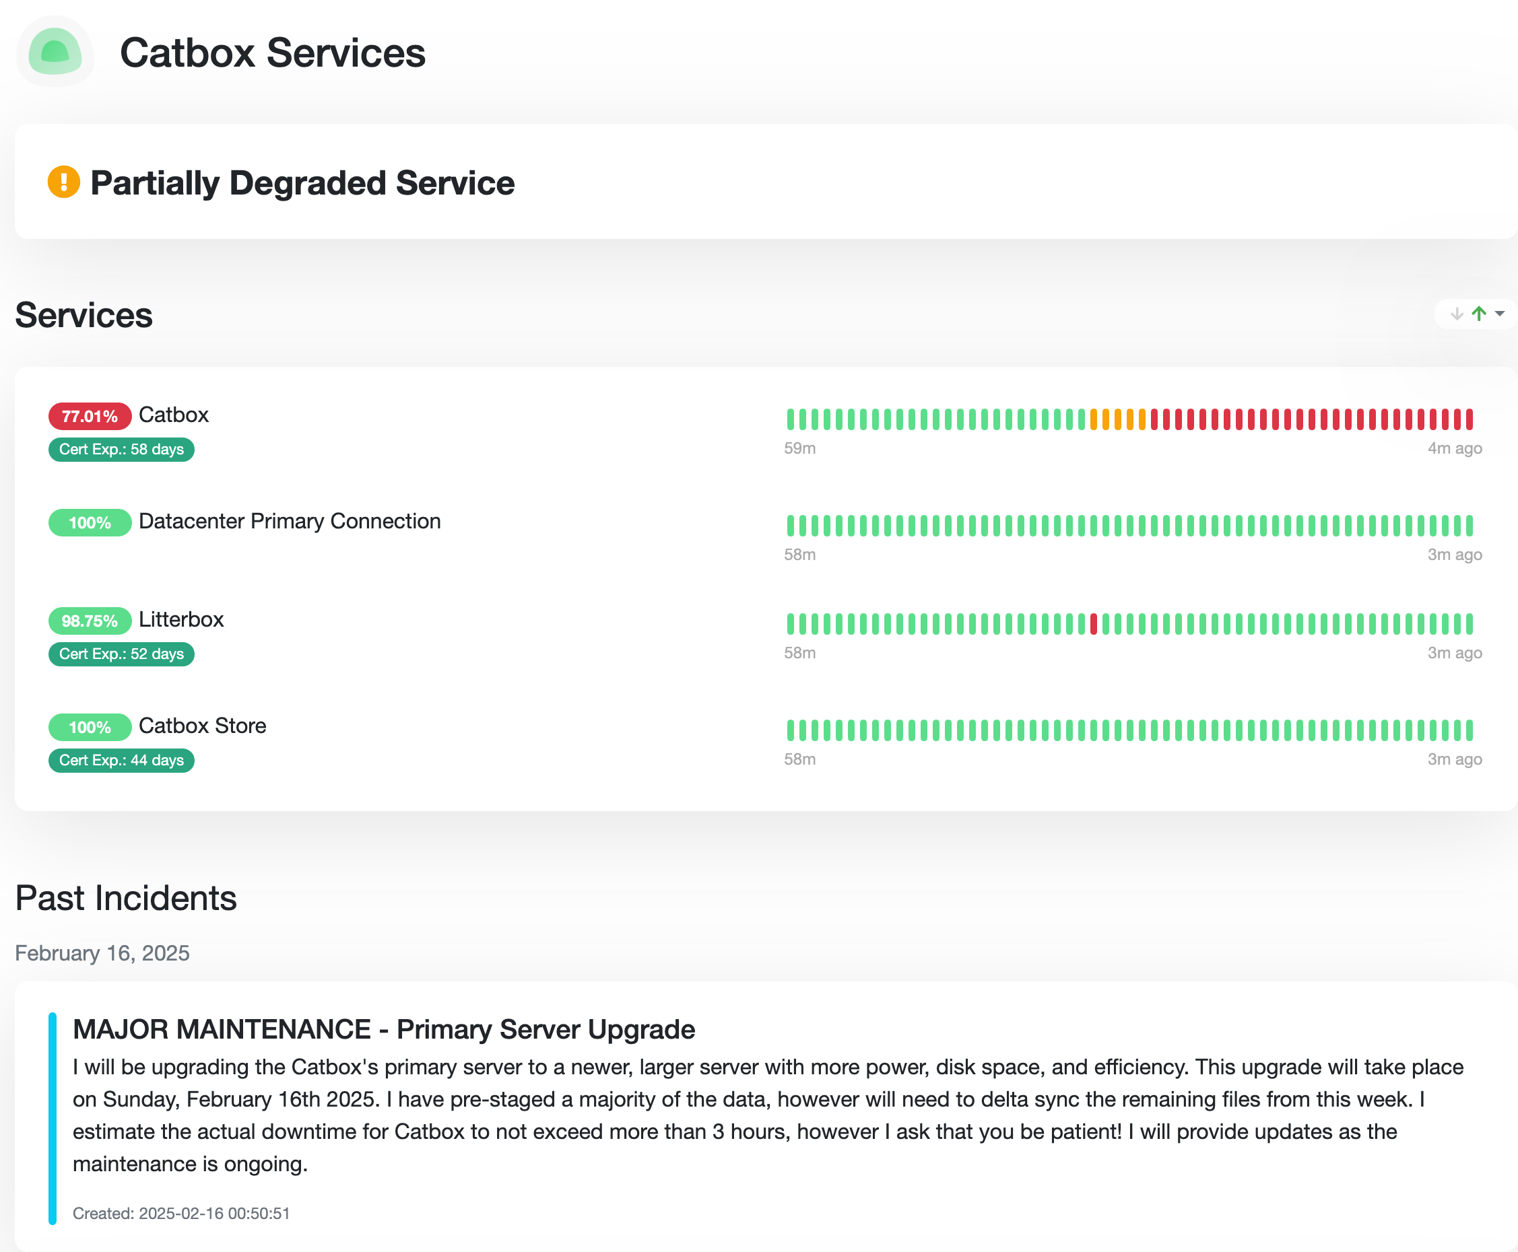Click the 'Cert Exp.: 52 days' badge
Screen dimensions: 1518x1252
coord(121,654)
